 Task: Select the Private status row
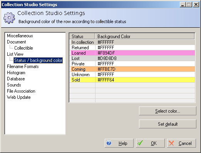(x=132, y=64)
